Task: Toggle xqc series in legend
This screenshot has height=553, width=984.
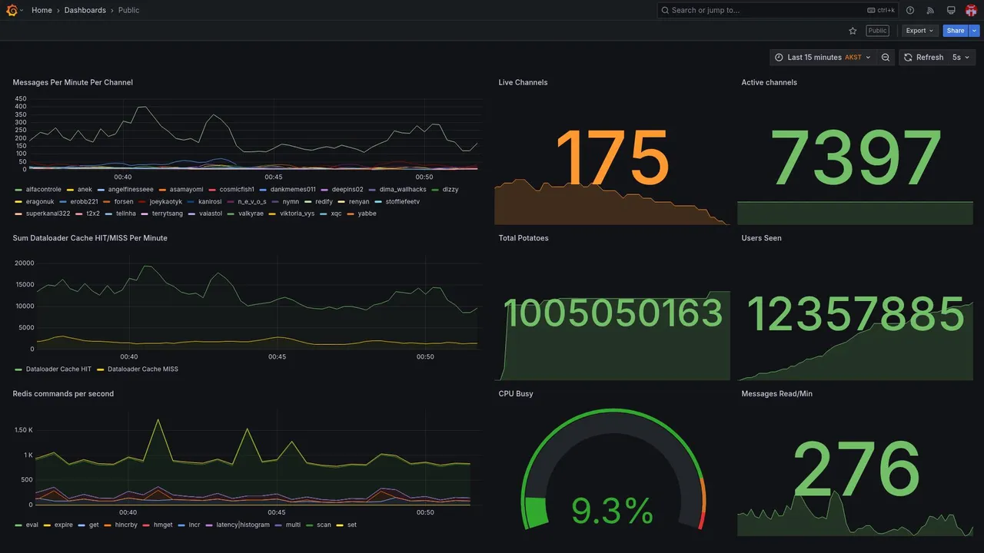Action: tap(336, 214)
